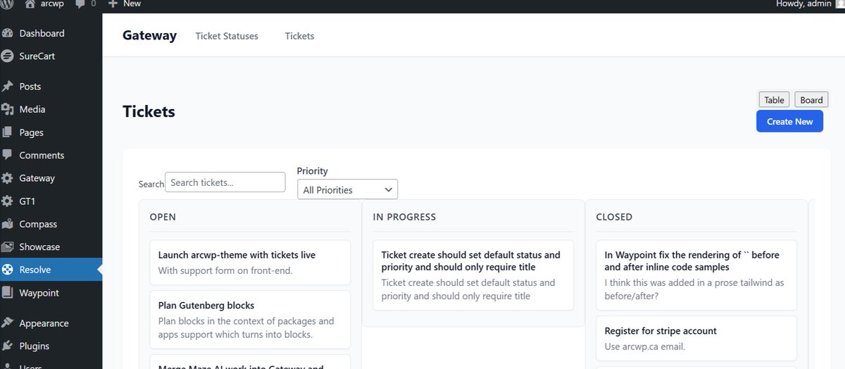The width and height of the screenshot is (845, 369).
Task: Click the Posts pushpin icon
Action: [8, 87]
